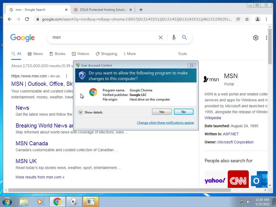
Task: Open the MSN | Outlook, Office result link
Action: (42, 84)
